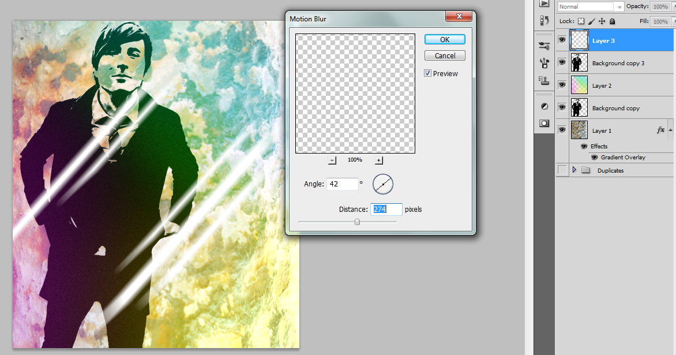Toggle Gradient Overlay visibility eye
The image size is (676, 355).
(595, 158)
